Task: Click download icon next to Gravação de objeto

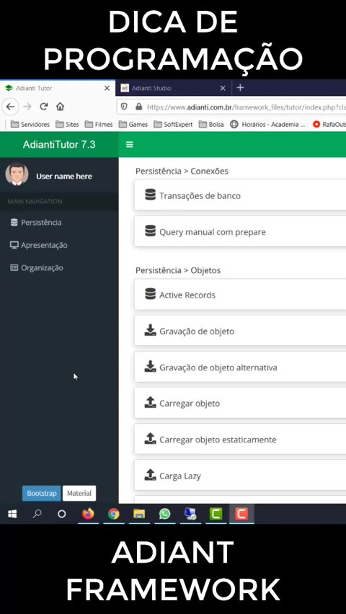Action: point(150,331)
